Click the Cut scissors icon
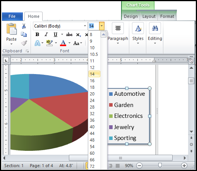 coord(24,26)
